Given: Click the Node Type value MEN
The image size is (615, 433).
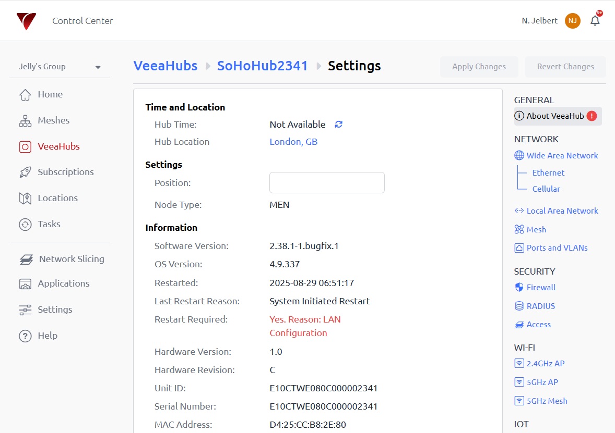Looking at the screenshot, I should [x=279, y=205].
